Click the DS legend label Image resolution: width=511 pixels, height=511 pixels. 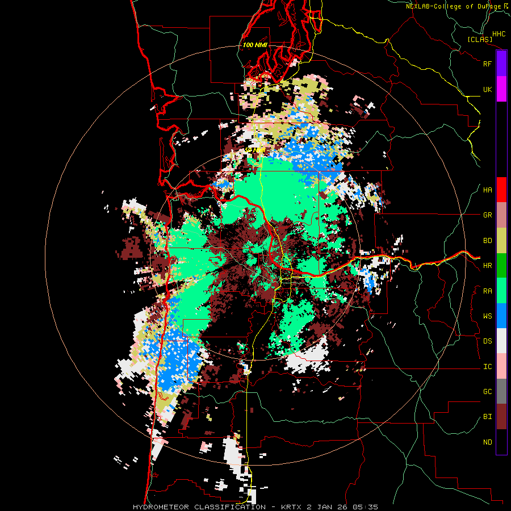coord(487,341)
